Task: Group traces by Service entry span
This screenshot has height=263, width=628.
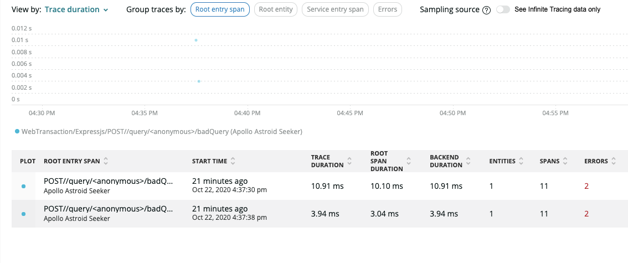Action: [x=335, y=9]
